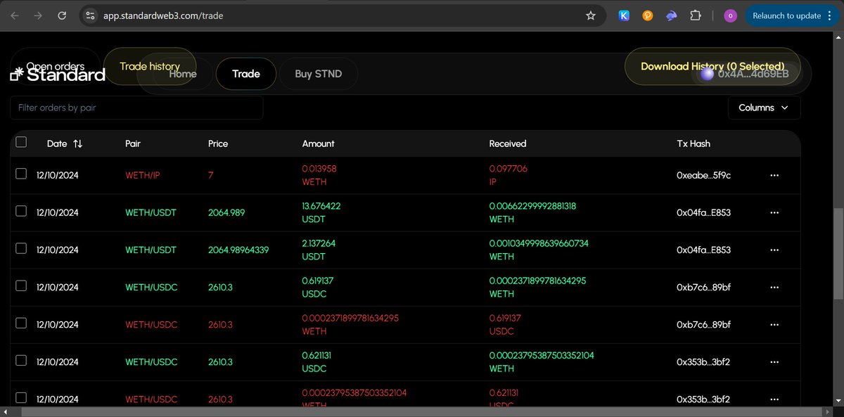The height and width of the screenshot is (417, 844).
Task: Click the Standard logo
Action: 58,74
